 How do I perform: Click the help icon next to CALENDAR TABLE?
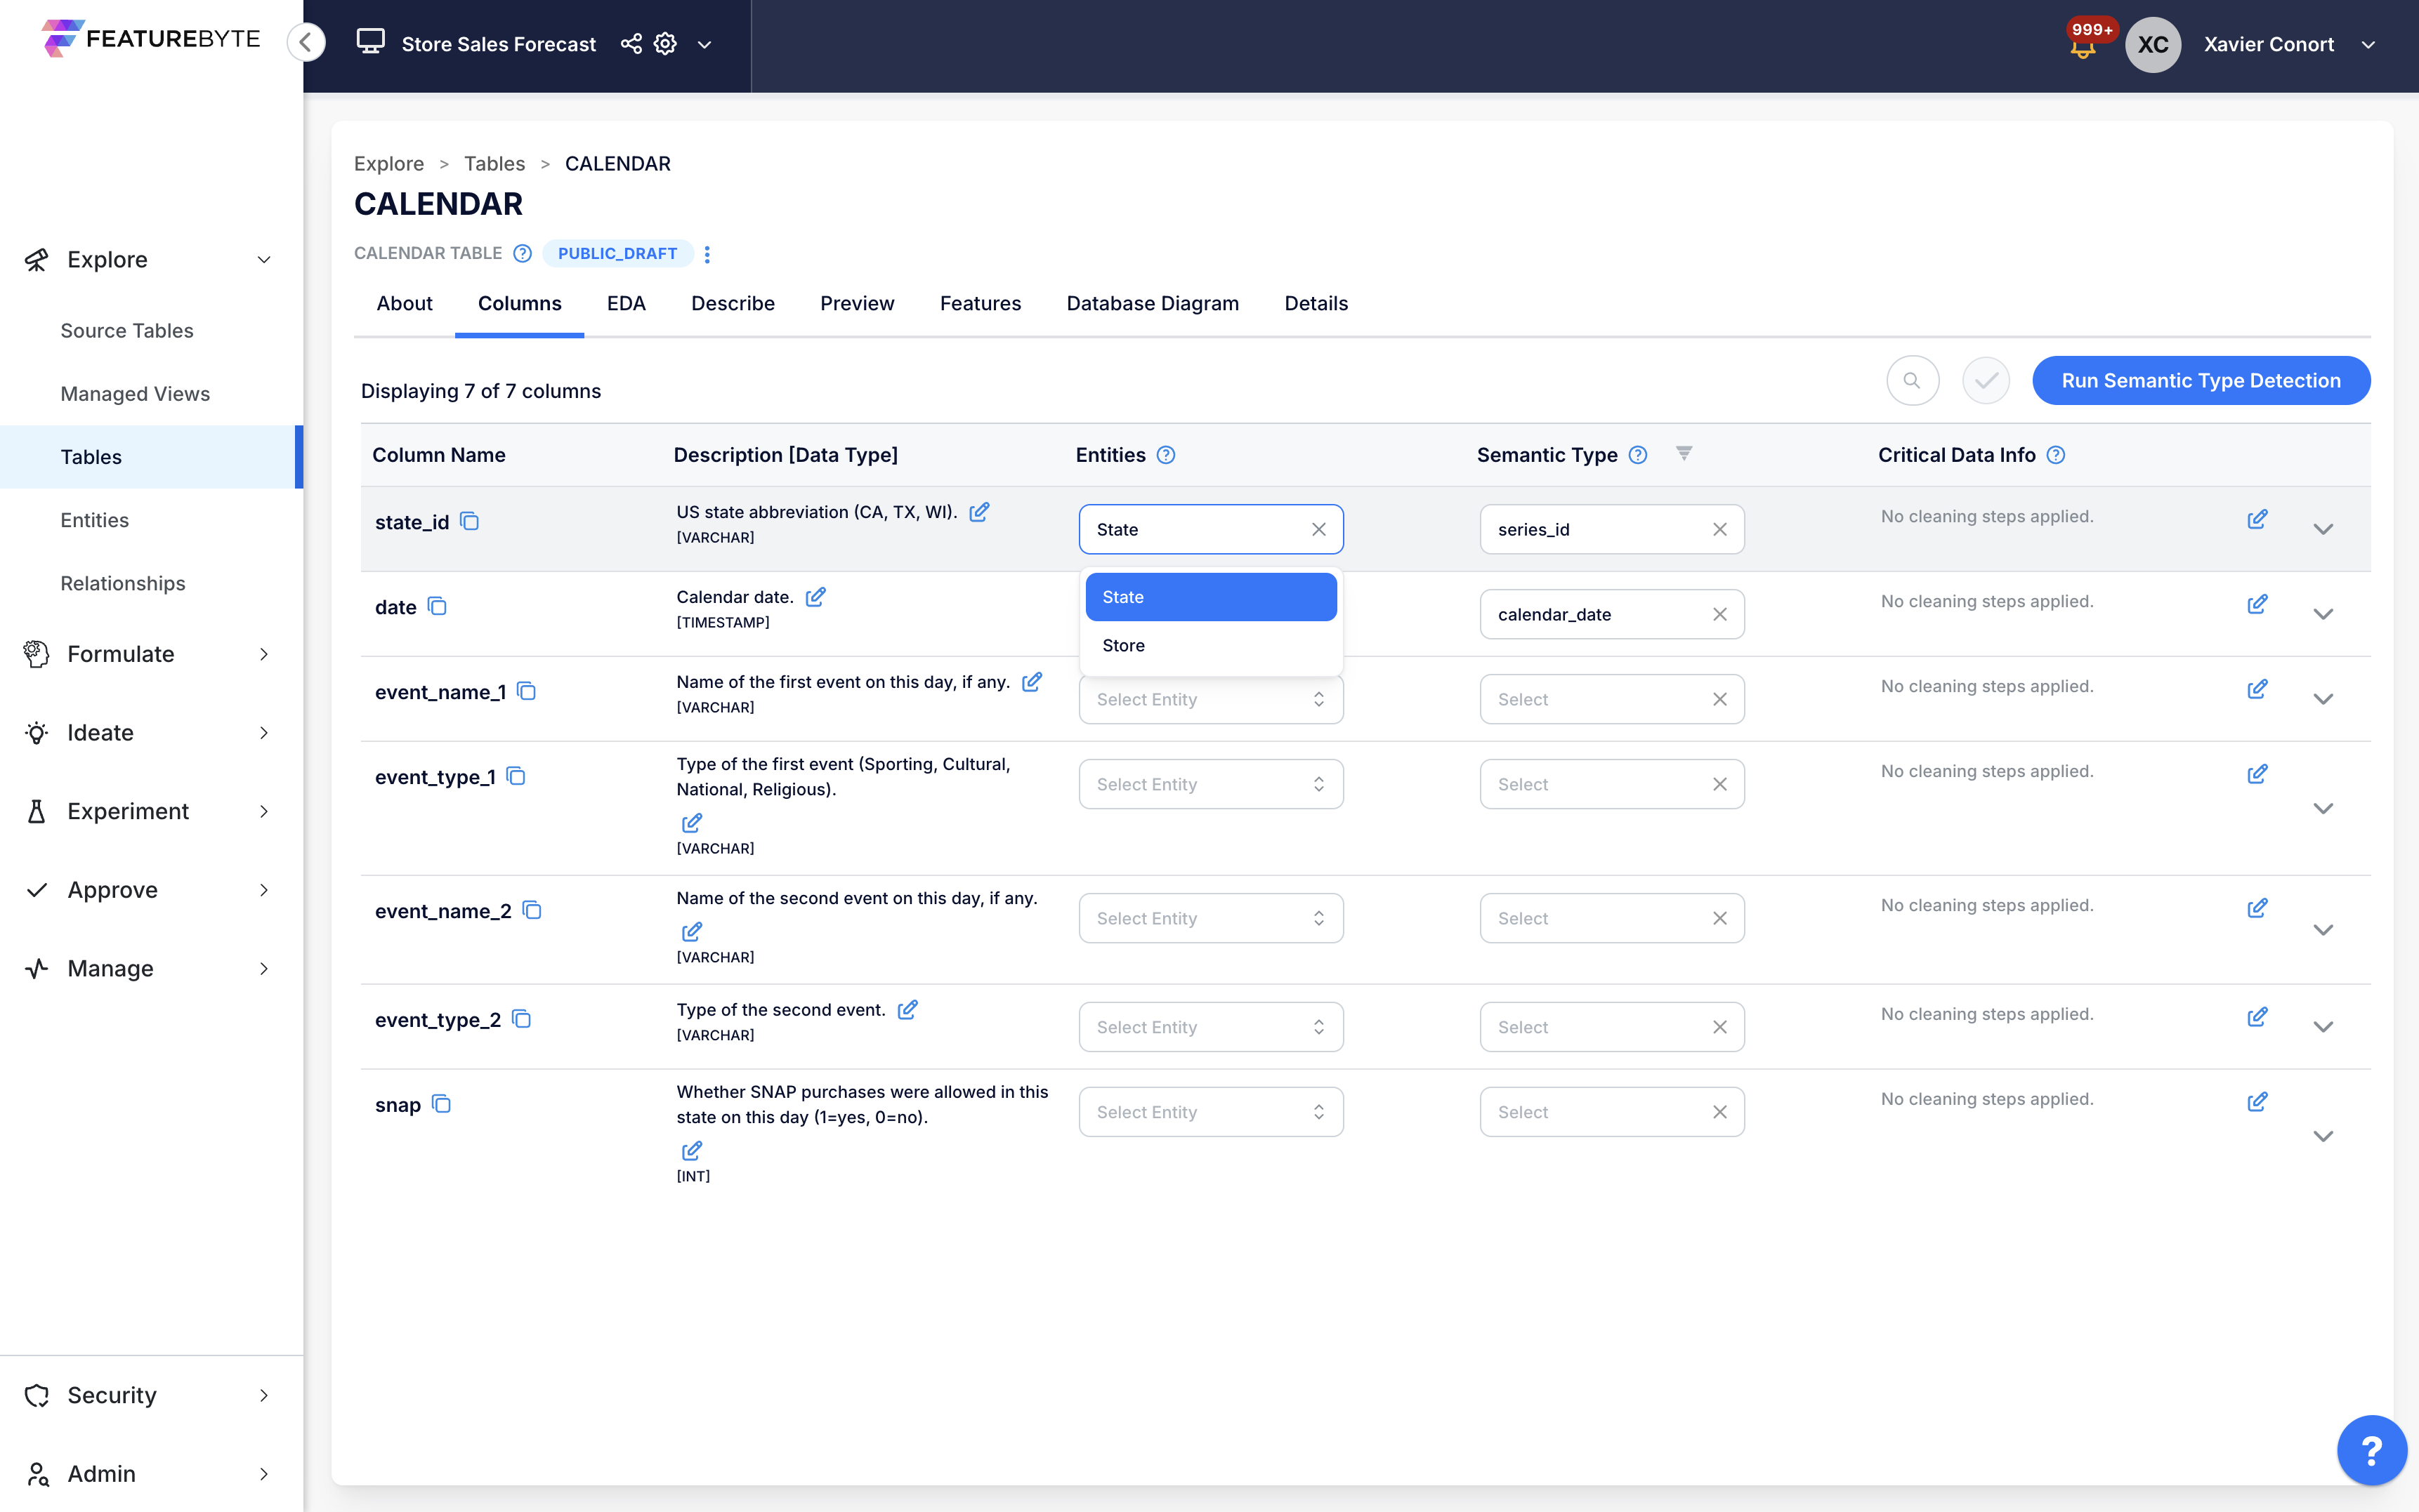pyautogui.click(x=522, y=253)
